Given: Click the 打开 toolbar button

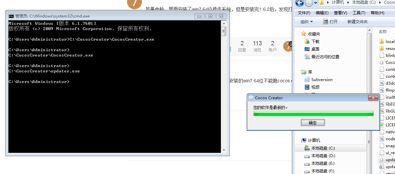Looking at the screenshot, I should pos(331,22).
